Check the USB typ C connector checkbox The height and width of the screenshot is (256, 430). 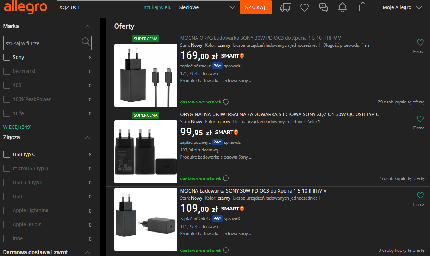tap(7, 154)
